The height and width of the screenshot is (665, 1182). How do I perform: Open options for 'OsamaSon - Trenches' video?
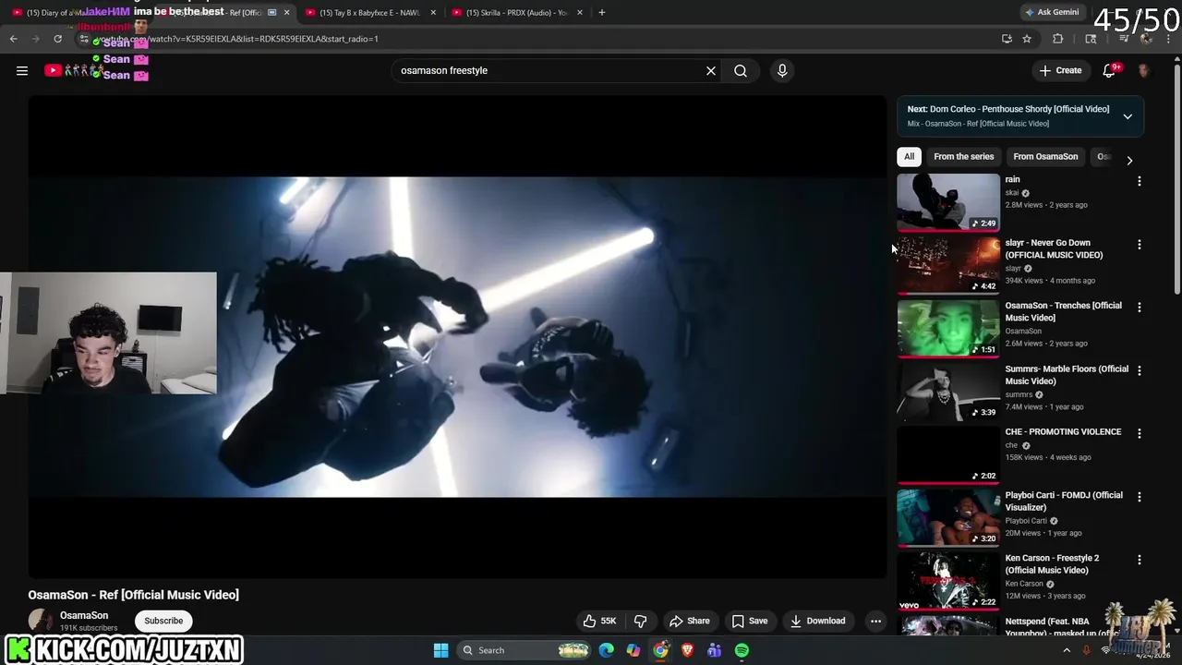click(x=1139, y=307)
